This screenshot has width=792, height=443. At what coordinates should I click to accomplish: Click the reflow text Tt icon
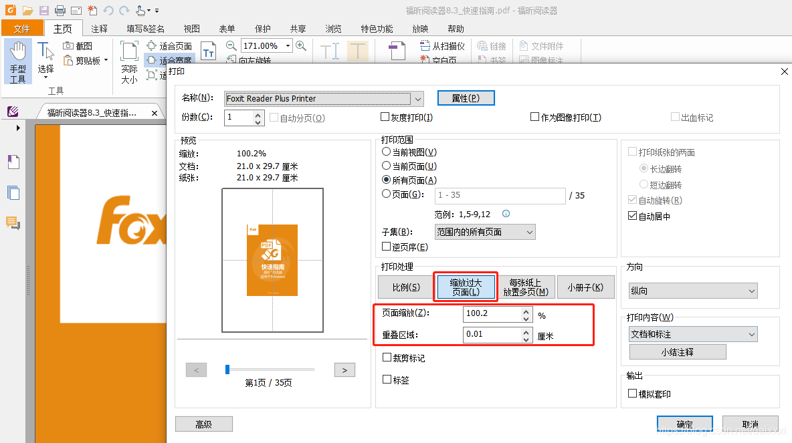point(208,51)
